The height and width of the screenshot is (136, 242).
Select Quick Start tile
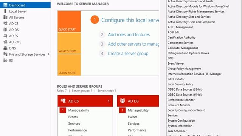(69, 22)
